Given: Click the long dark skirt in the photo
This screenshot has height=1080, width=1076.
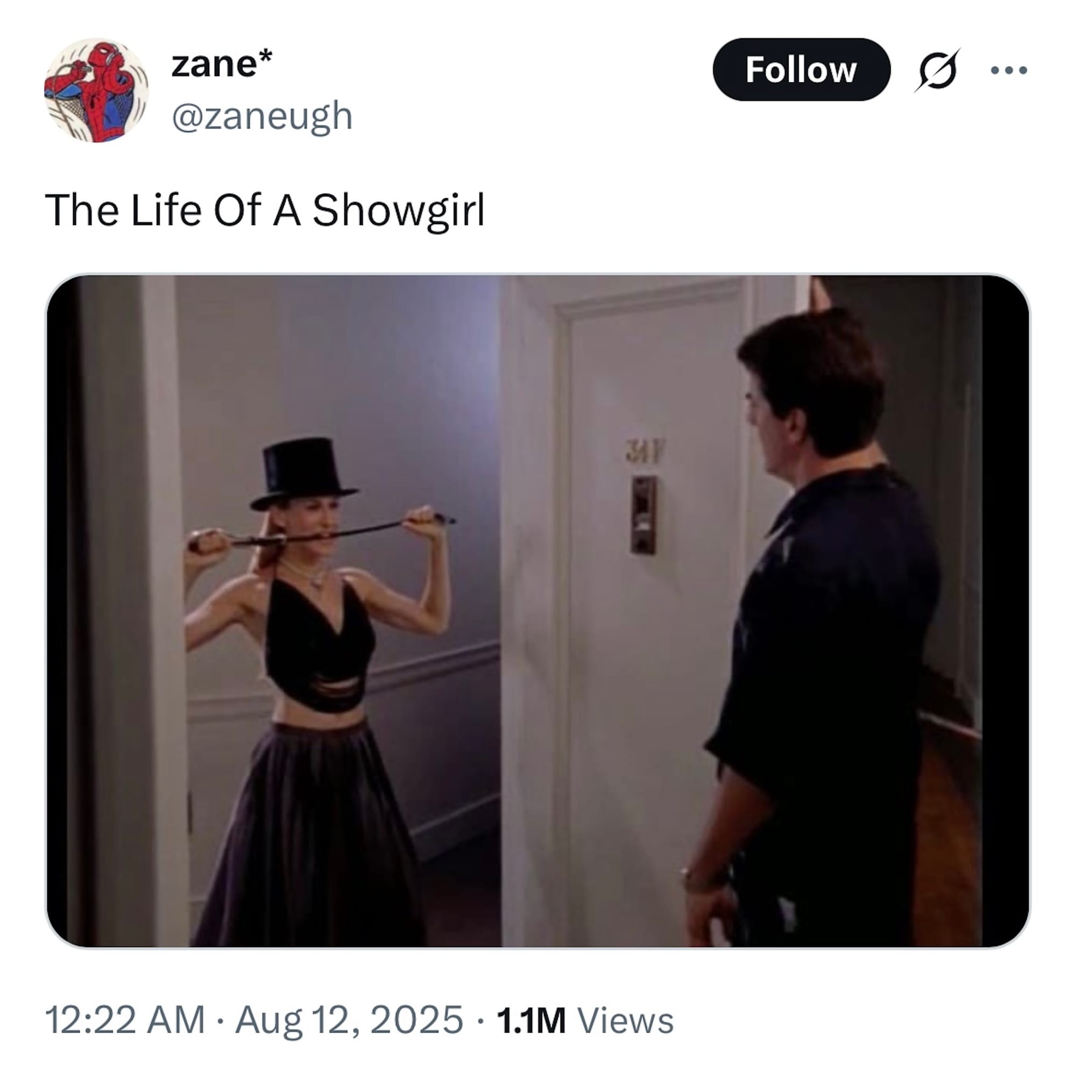Looking at the screenshot, I should point(310,836).
